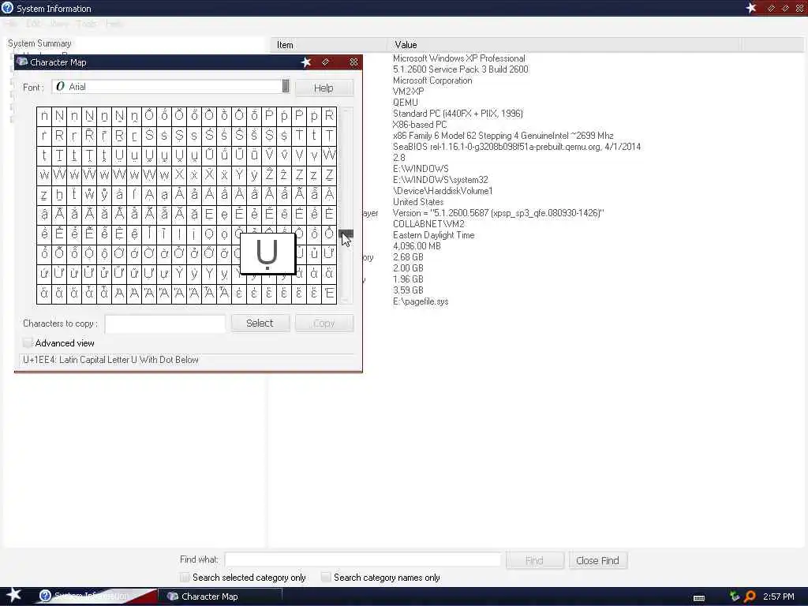Select the Standard PC (i440FX + PIIX, 1996) value

click(x=458, y=114)
